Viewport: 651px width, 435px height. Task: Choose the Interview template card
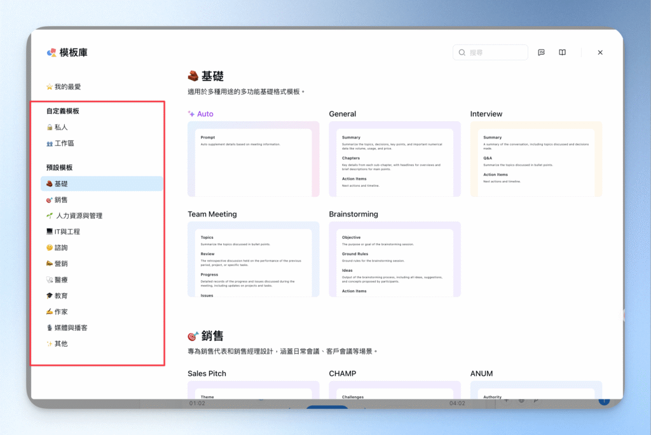536,159
